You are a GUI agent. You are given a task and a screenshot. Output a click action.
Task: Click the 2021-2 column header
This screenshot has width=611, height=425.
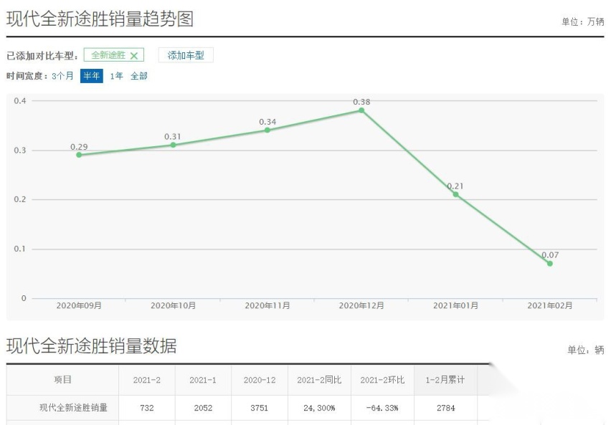point(147,380)
